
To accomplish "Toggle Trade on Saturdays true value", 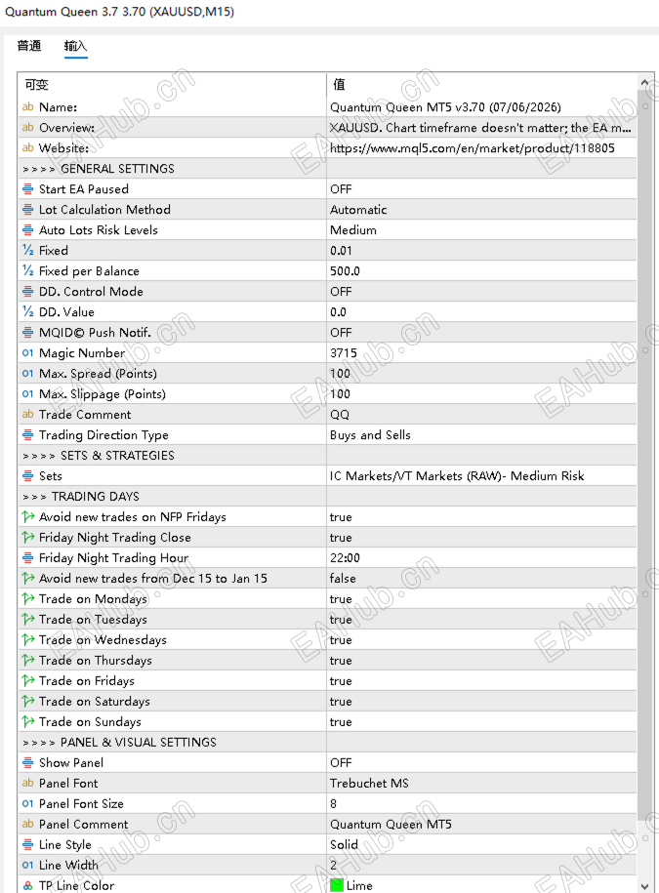I will [481, 702].
